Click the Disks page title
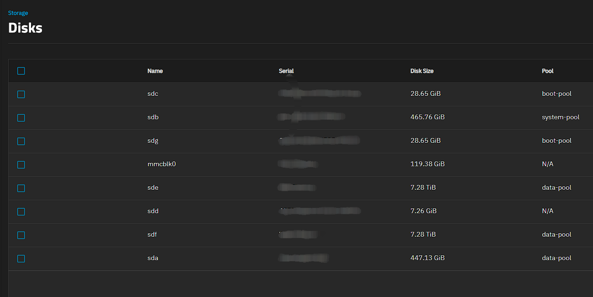This screenshot has height=297, width=593. pyautogui.click(x=25, y=28)
